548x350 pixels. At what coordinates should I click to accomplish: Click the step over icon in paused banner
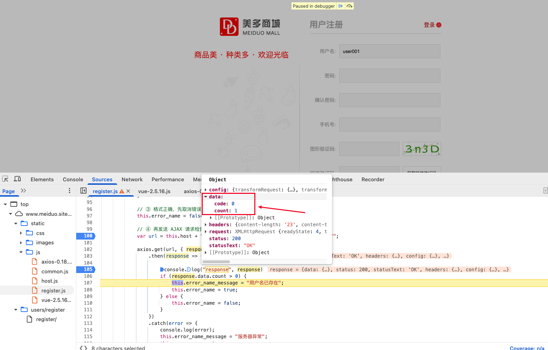tap(349, 6)
